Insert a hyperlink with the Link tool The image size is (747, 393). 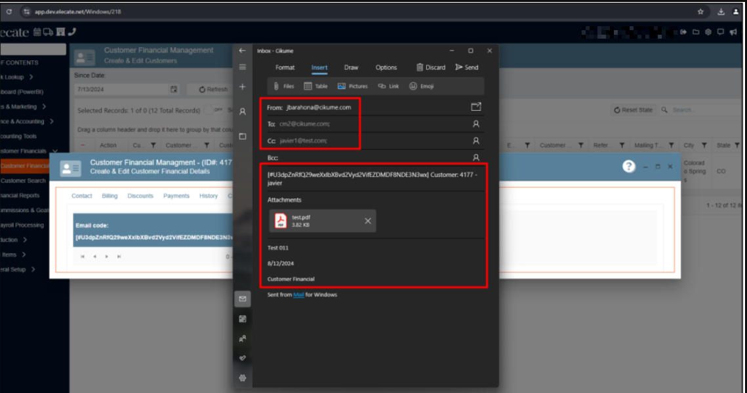click(388, 86)
